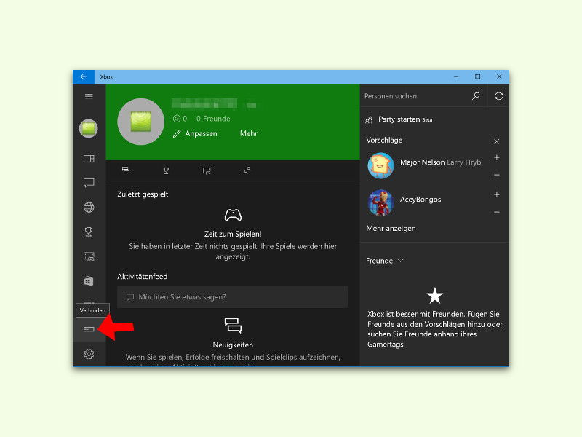This screenshot has height=437, width=582.
Task: Select the Activity feed tab icon
Action: point(126,170)
